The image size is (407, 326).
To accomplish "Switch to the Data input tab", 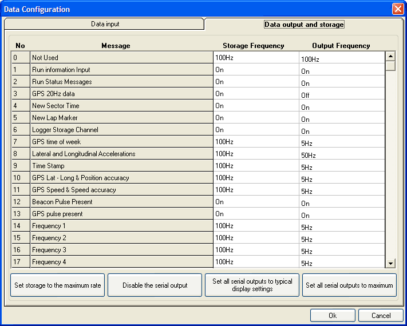I will (x=105, y=24).
